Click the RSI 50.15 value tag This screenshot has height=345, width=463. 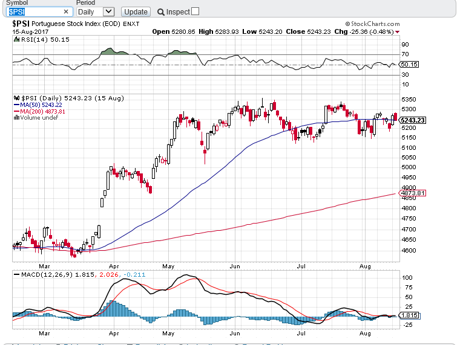click(x=409, y=64)
